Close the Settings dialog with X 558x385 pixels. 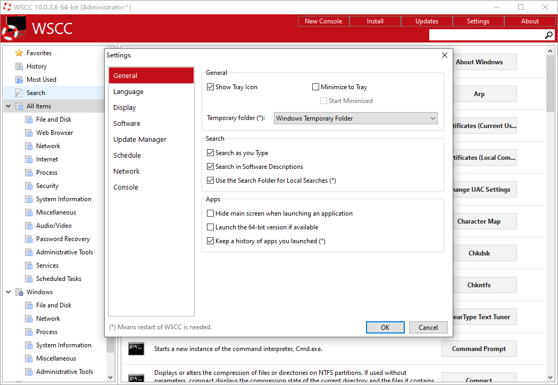click(445, 55)
